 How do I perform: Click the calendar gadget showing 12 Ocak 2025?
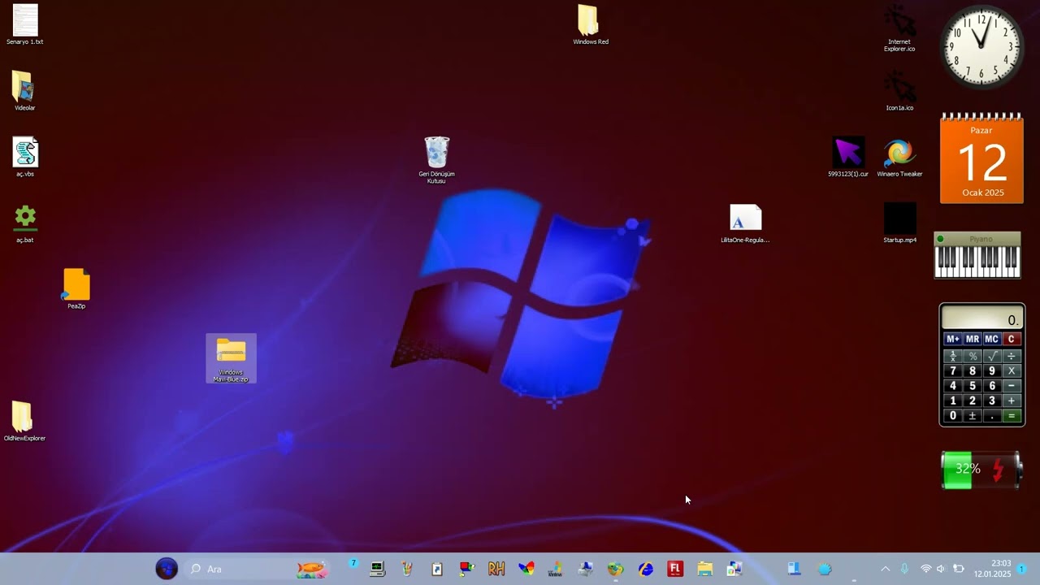pos(981,158)
